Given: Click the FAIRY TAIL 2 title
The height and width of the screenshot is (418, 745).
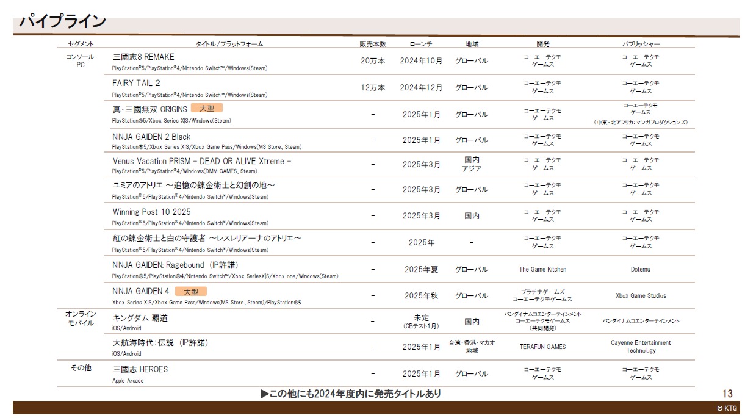Looking at the screenshot, I should point(137,83).
